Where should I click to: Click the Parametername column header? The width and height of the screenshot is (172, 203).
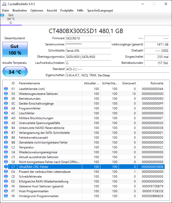[50, 83]
